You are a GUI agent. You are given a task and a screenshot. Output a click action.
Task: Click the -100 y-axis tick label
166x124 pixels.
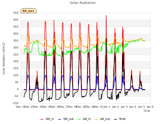(x=15, y=103)
